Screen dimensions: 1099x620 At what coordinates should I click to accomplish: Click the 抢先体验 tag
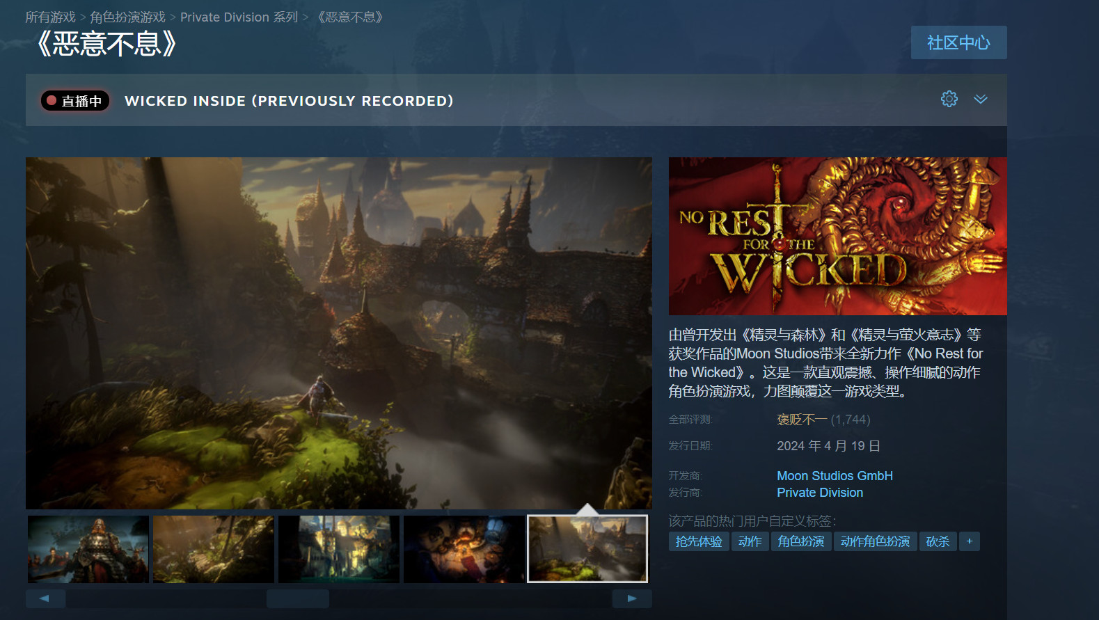699,541
